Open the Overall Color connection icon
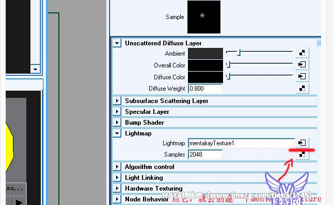 coord(302,64)
